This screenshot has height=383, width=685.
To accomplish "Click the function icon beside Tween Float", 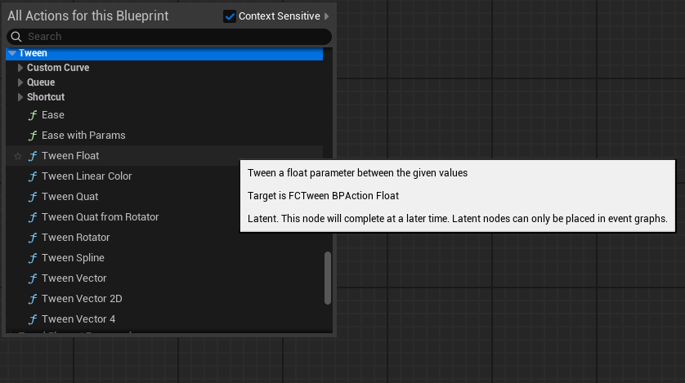I will pos(33,156).
